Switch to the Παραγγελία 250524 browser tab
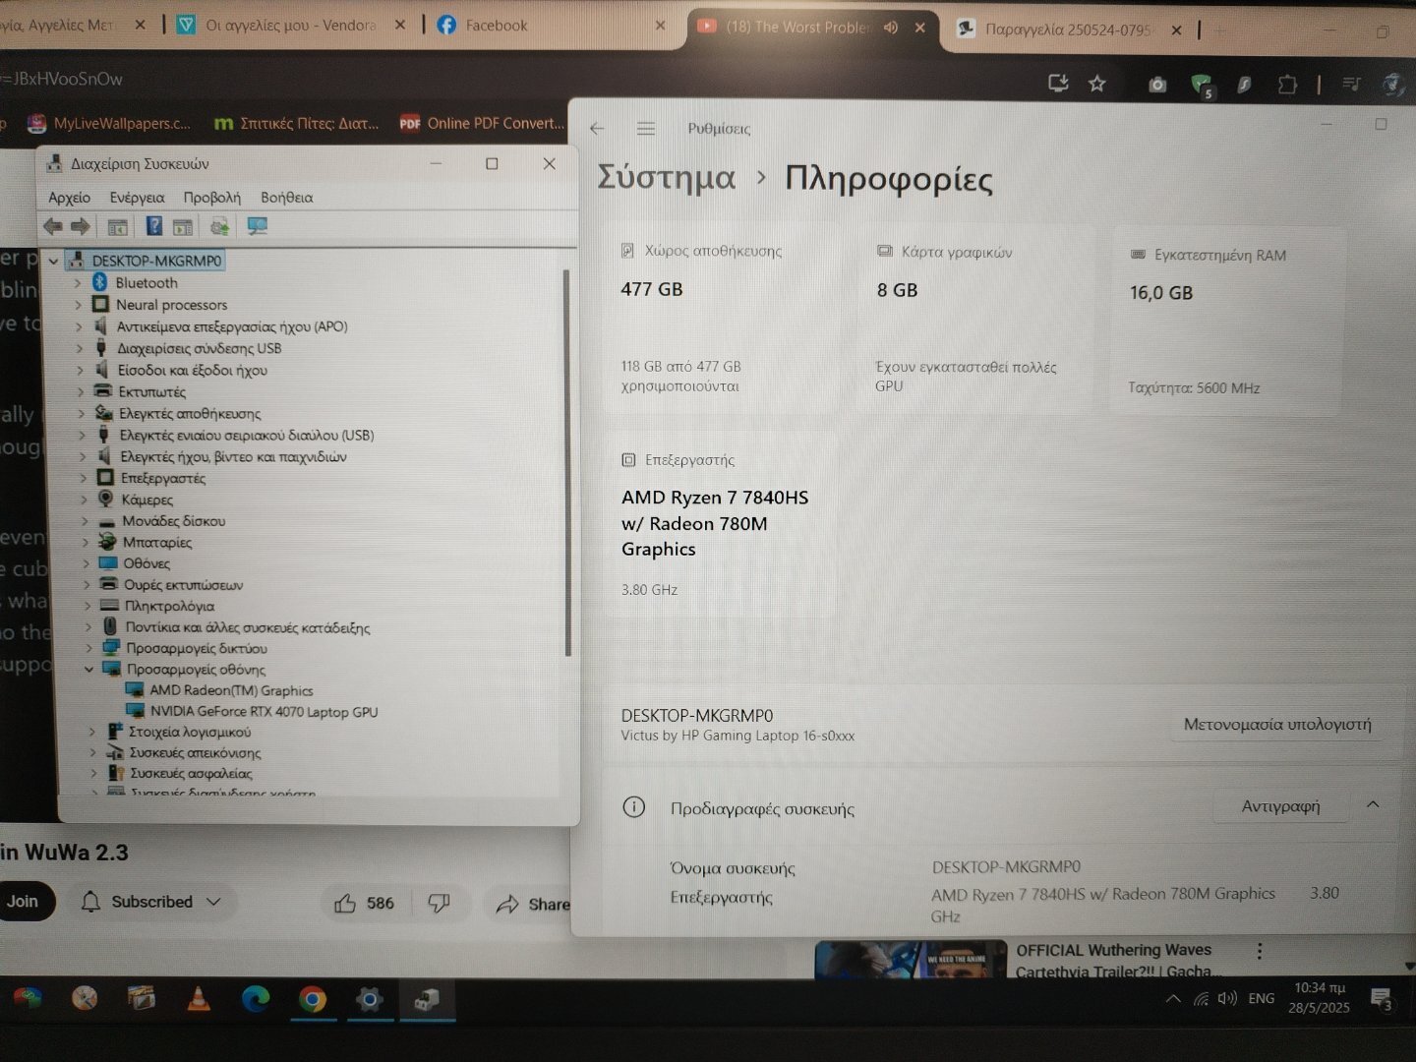This screenshot has height=1062, width=1416. tap(1069, 29)
